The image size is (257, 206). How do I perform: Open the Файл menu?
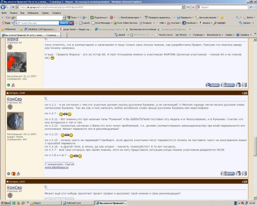tap(4, 13)
